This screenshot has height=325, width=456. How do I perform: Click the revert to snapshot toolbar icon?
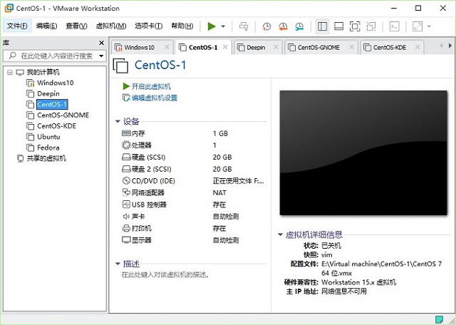click(x=283, y=26)
